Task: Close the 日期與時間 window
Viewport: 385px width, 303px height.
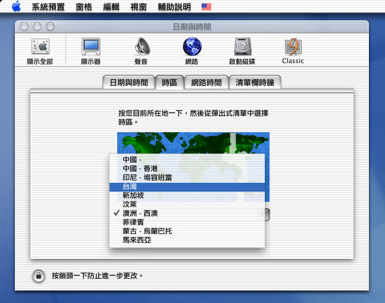Action: 24,26
